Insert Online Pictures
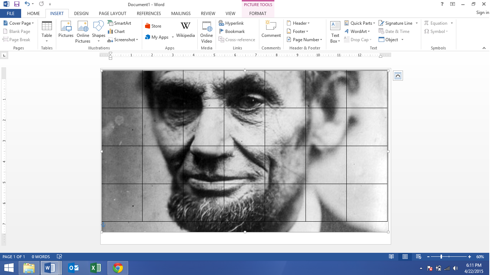The width and height of the screenshot is (490, 275). point(83,32)
